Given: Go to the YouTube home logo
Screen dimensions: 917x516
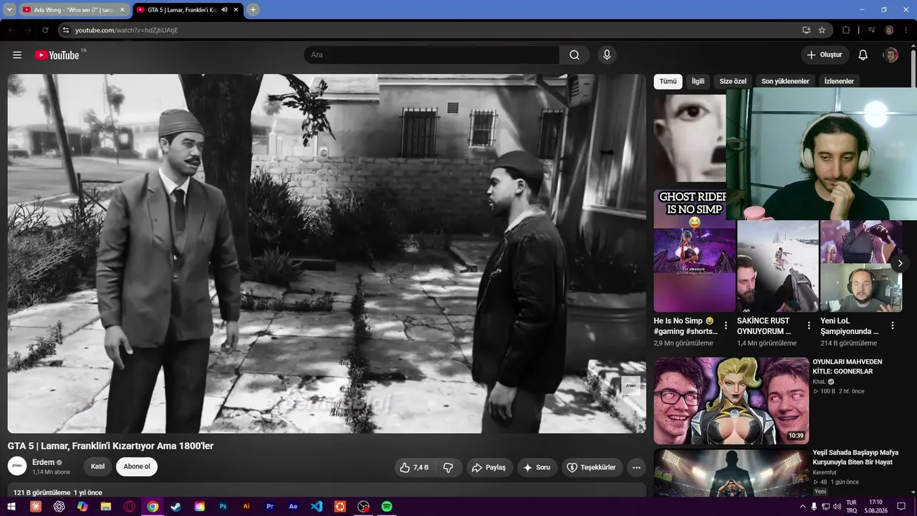Looking at the screenshot, I should (57, 55).
